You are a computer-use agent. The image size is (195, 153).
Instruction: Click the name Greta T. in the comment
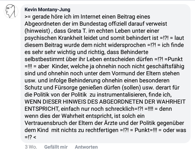(77, 31)
